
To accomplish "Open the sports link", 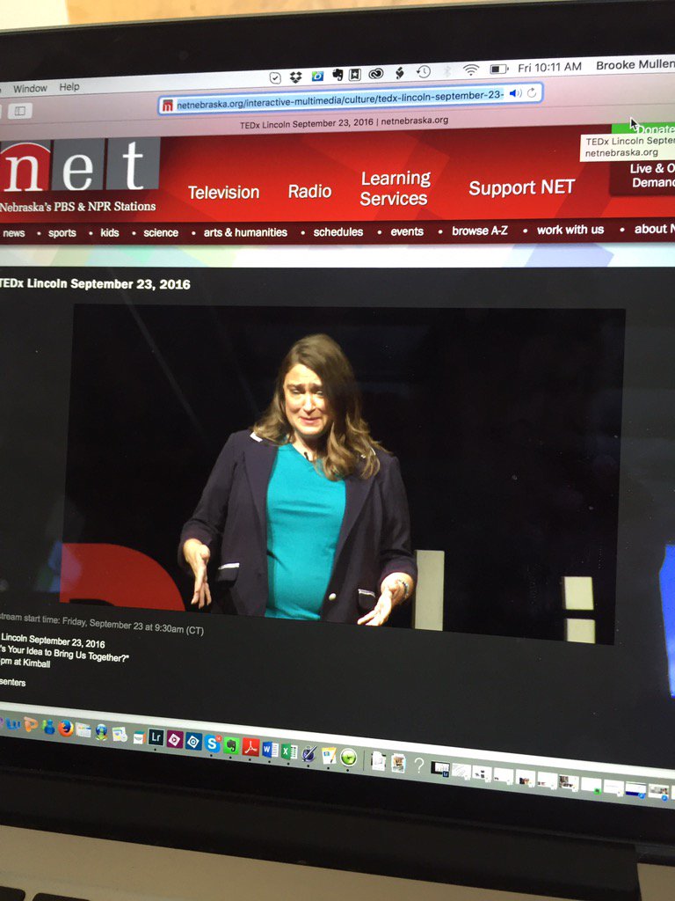I will click(x=62, y=232).
